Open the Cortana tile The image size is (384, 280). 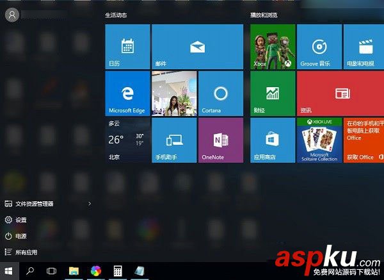[x=221, y=94]
